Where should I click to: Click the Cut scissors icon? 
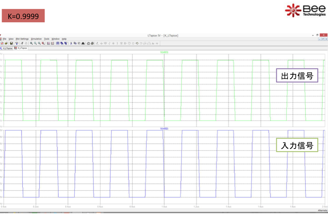coord(71,43)
